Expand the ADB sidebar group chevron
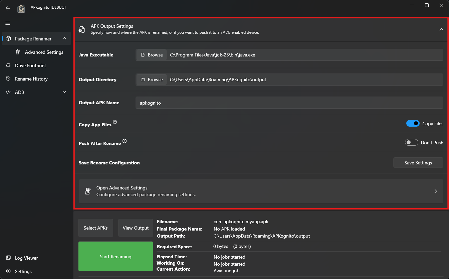The width and height of the screenshot is (449, 279). pyautogui.click(x=64, y=92)
